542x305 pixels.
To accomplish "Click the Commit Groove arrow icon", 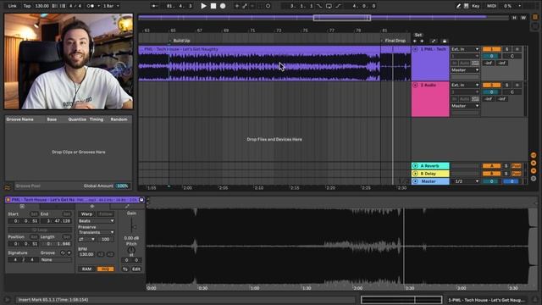I will pos(69,252).
